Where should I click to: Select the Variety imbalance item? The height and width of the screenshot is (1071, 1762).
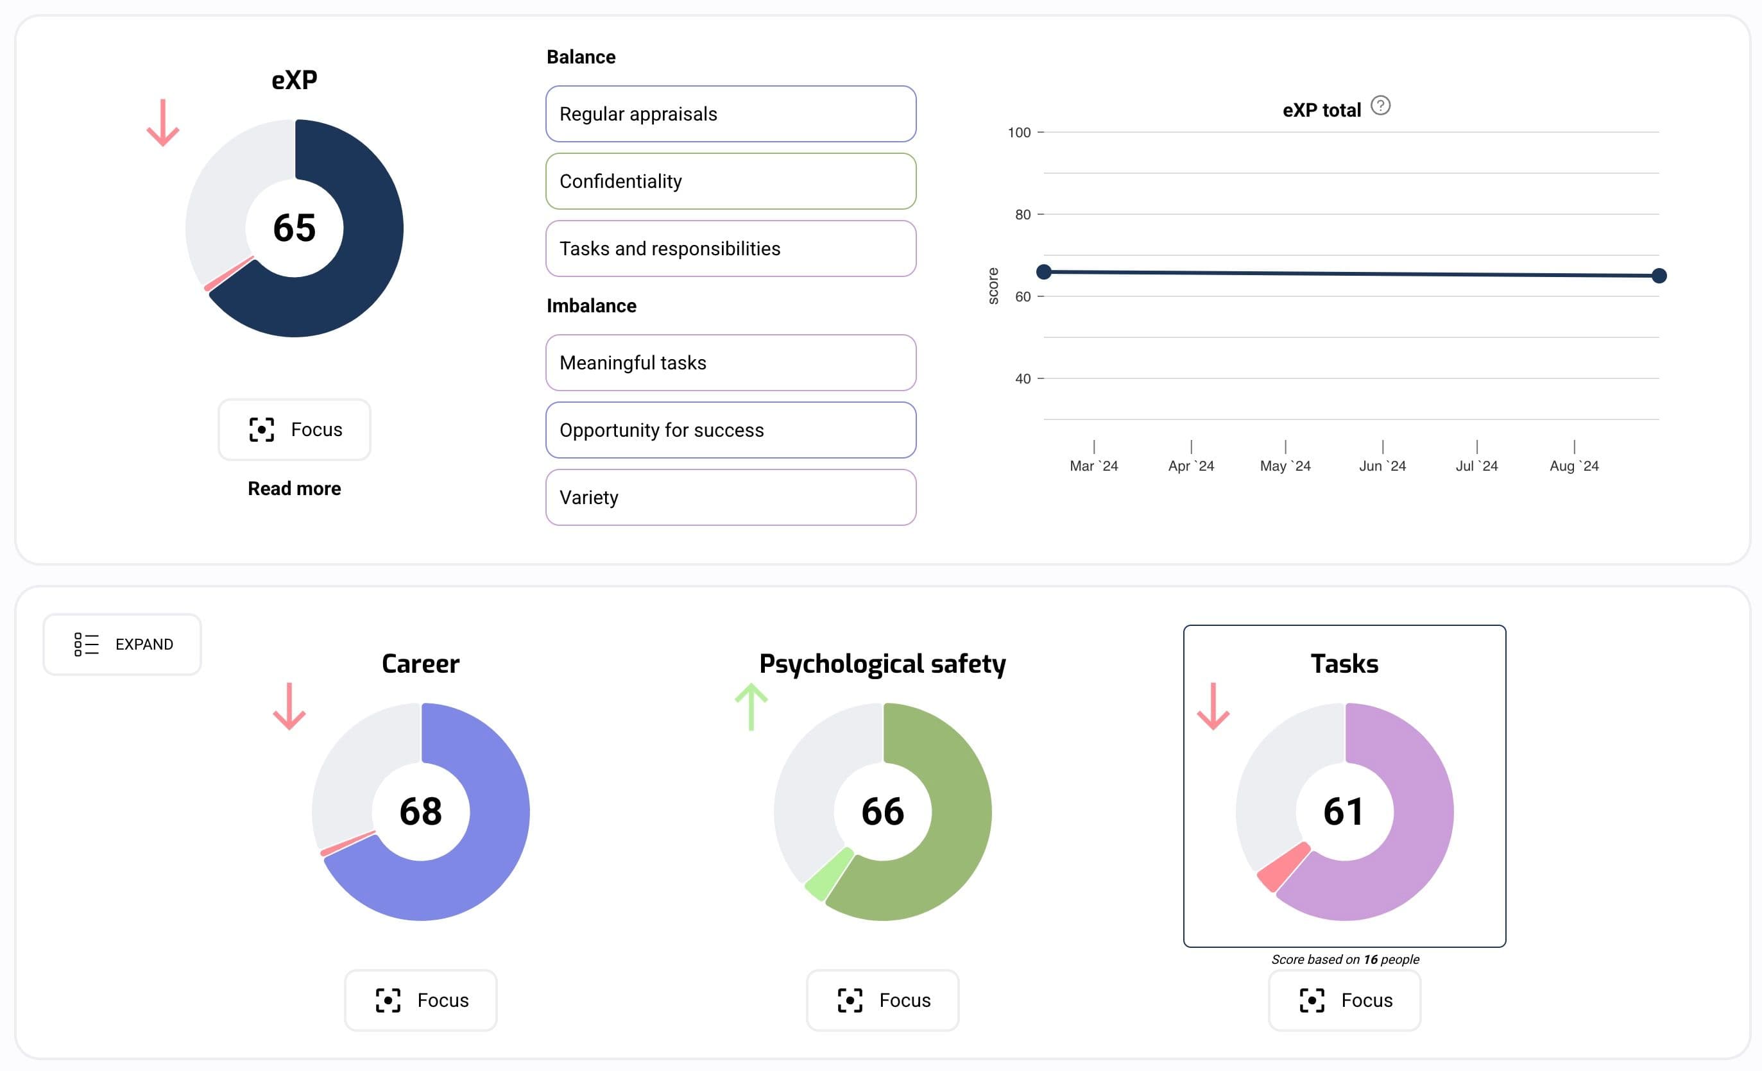click(x=731, y=497)
